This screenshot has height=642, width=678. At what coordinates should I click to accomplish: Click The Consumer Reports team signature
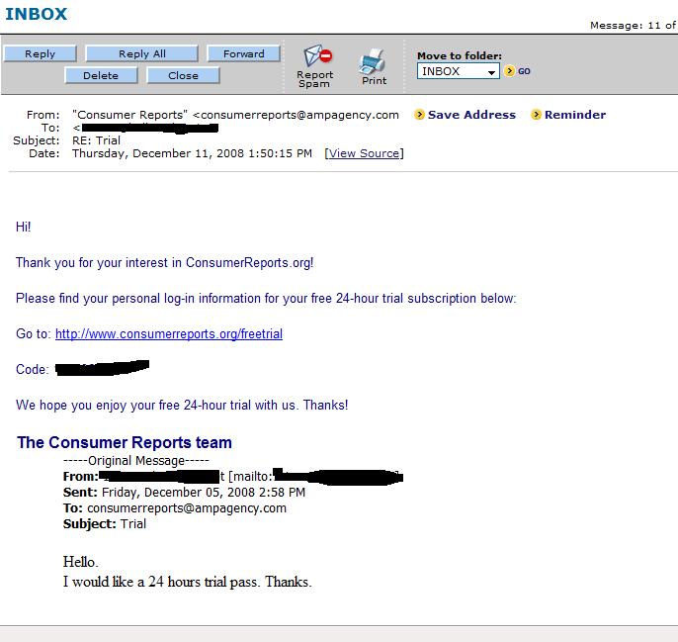point(125,442)
